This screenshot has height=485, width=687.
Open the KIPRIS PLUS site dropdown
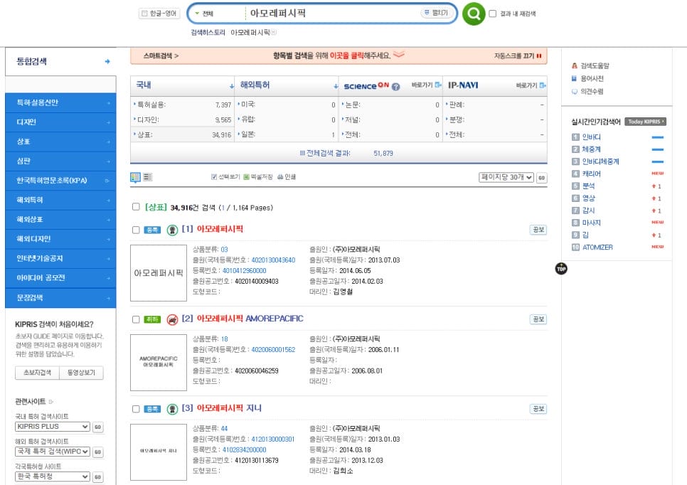tap(53, 426)
